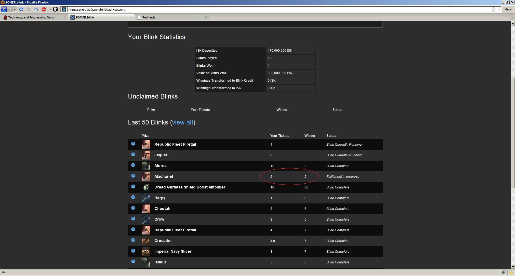Open info icon for Machariel blink
The width and height of the screenshot is (515, 276).
coord(133,176)
